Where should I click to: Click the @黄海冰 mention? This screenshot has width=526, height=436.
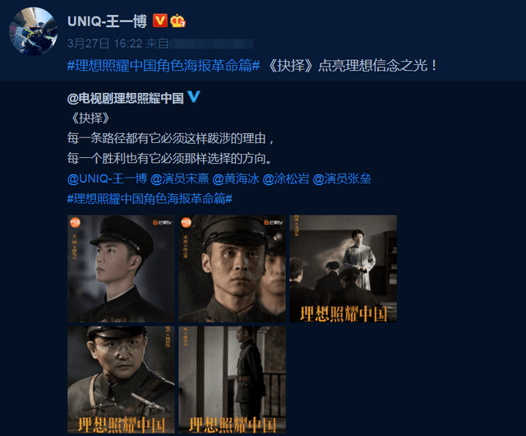point(236,179)
